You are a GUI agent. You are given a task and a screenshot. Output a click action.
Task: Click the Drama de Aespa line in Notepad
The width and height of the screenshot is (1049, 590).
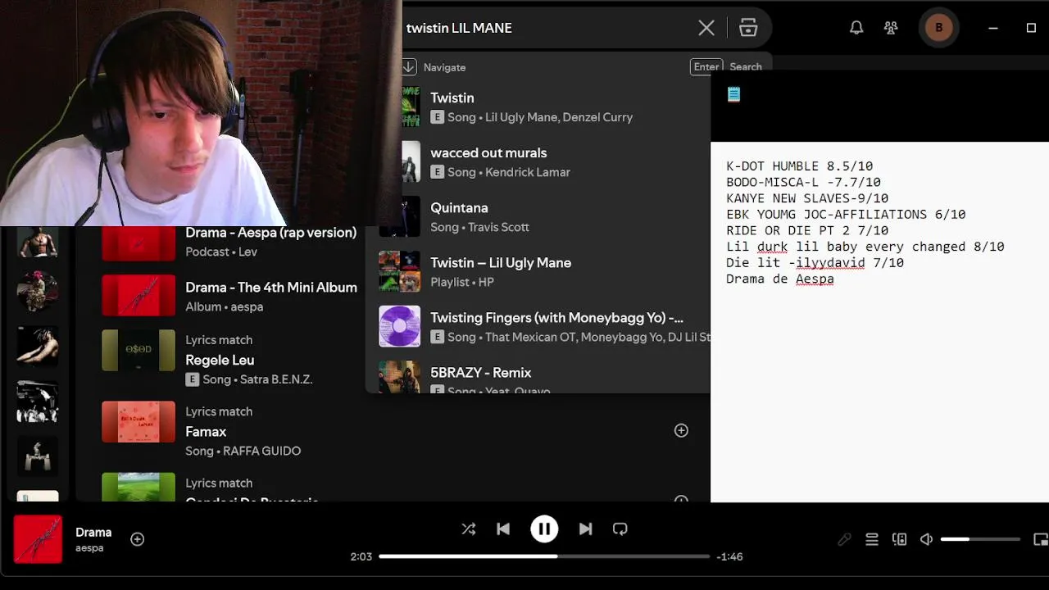tap(780, 279)
